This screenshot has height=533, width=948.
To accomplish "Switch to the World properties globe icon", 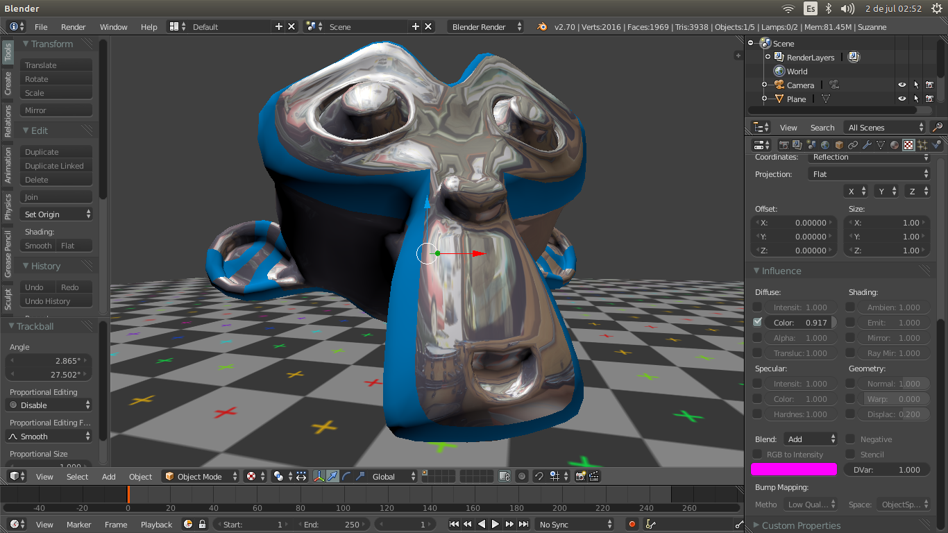I will [x=825, y=145].
